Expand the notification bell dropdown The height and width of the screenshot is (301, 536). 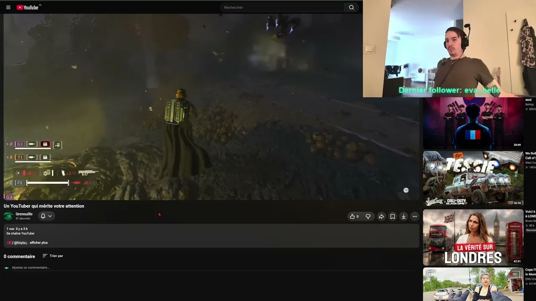(x=46, y=216)
